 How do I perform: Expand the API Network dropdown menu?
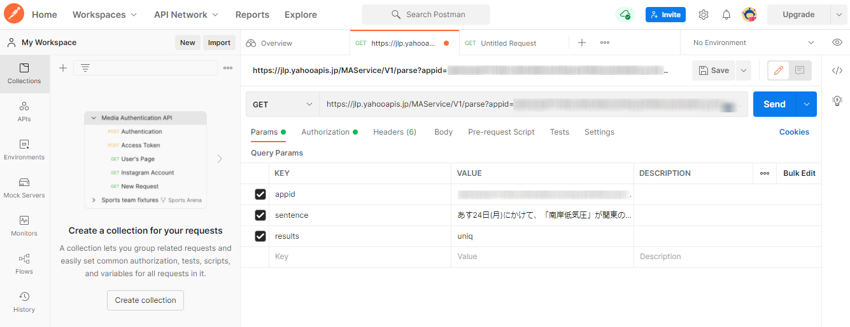click(x=186, y=15)
